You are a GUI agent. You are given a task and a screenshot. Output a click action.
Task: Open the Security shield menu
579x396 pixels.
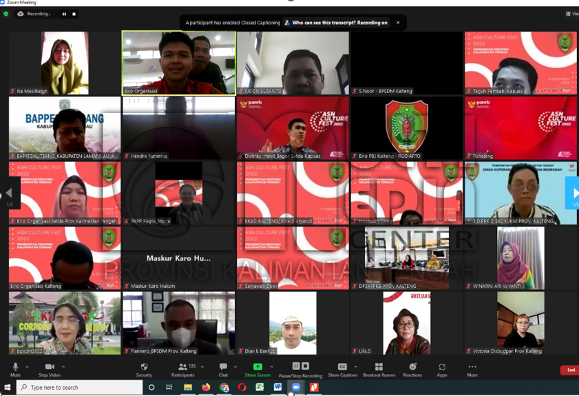coord(144,369)
